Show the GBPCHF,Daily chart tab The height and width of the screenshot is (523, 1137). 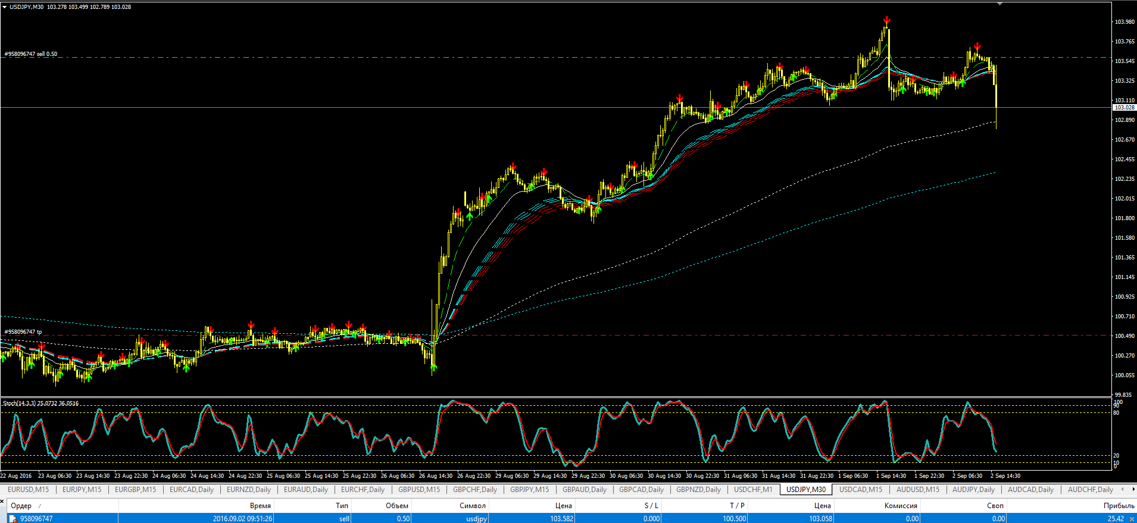point(475,490)
